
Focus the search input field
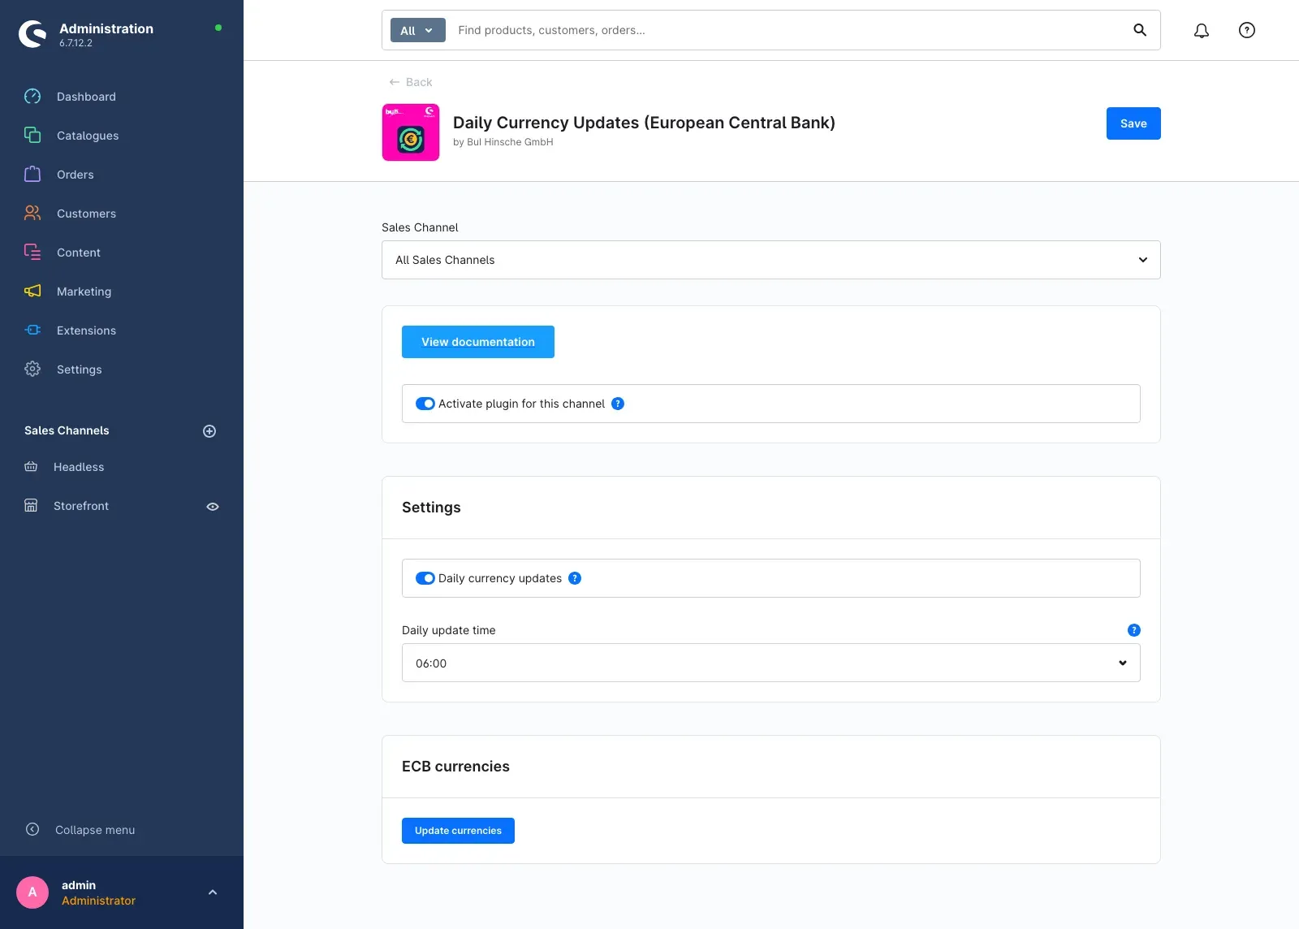[x=788, y=30]
